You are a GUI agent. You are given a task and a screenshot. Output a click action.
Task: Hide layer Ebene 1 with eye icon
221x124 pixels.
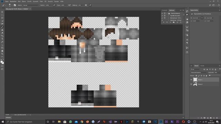pos(191,80)
